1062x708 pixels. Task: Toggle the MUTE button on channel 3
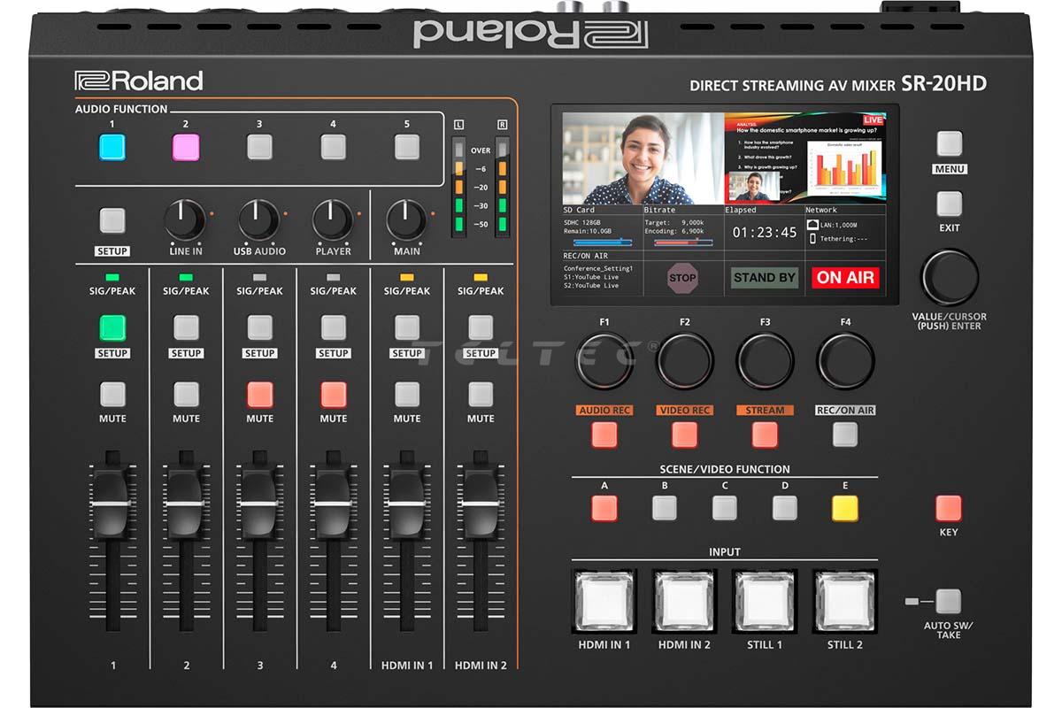coord(259,394)
